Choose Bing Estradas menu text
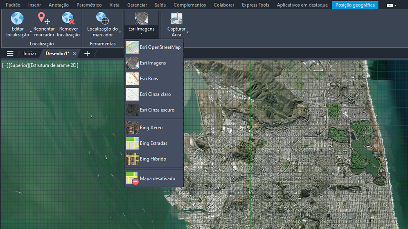This screenshot has height=229, width=408. coord(153,143)
